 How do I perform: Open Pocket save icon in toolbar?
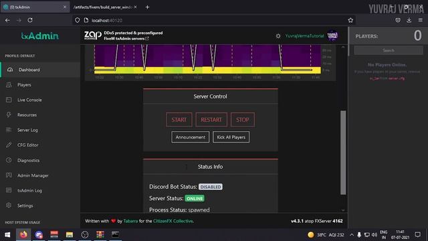398,20
